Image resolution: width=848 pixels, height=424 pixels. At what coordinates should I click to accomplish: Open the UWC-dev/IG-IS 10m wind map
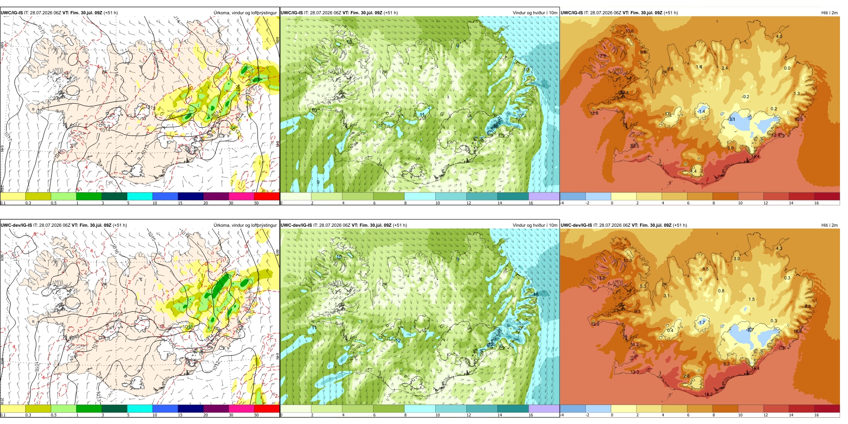coord(420,317)
